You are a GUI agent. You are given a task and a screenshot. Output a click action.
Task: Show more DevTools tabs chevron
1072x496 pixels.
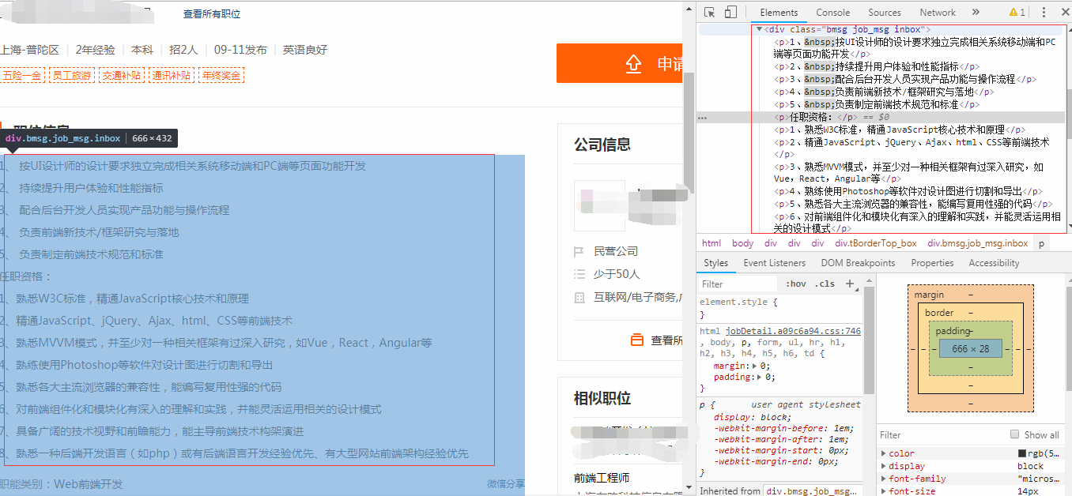tap(976, 12)
